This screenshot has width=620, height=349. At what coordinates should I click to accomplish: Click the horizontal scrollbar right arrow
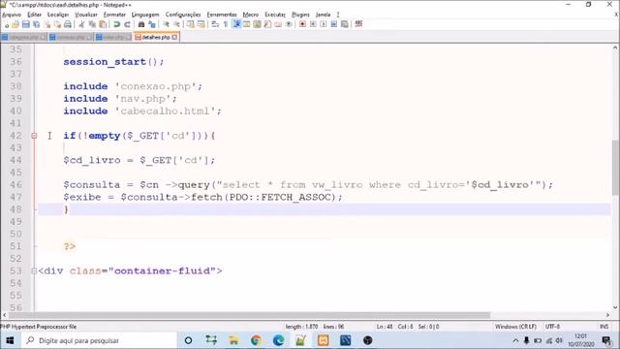coord(607,315)
